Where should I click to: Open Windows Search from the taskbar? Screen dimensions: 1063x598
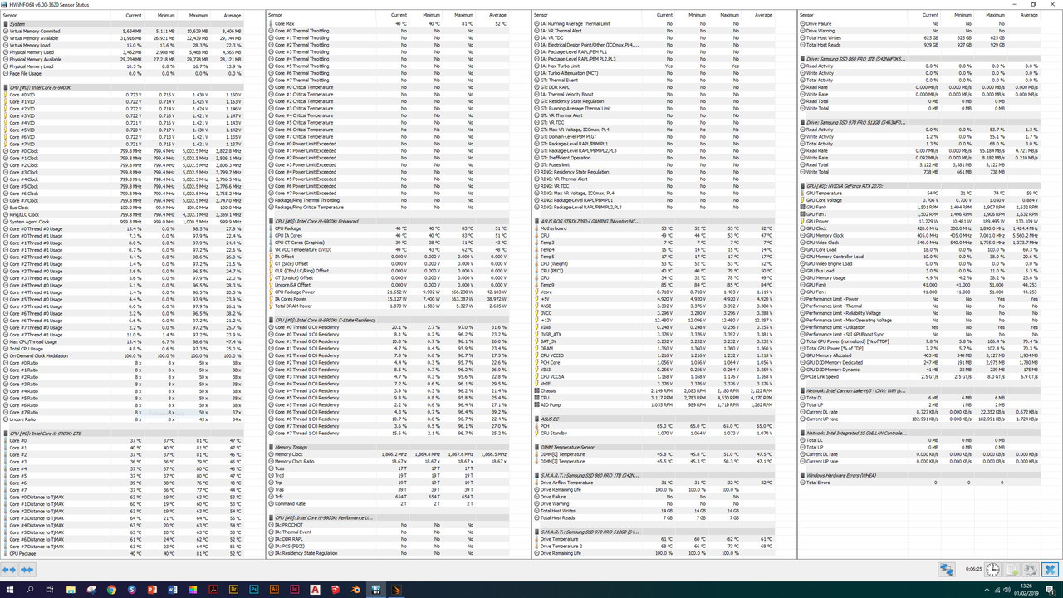29,591
